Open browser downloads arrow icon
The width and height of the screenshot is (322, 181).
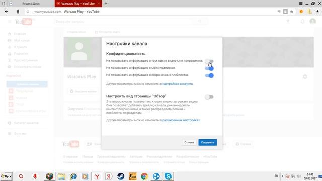[317, 12]
